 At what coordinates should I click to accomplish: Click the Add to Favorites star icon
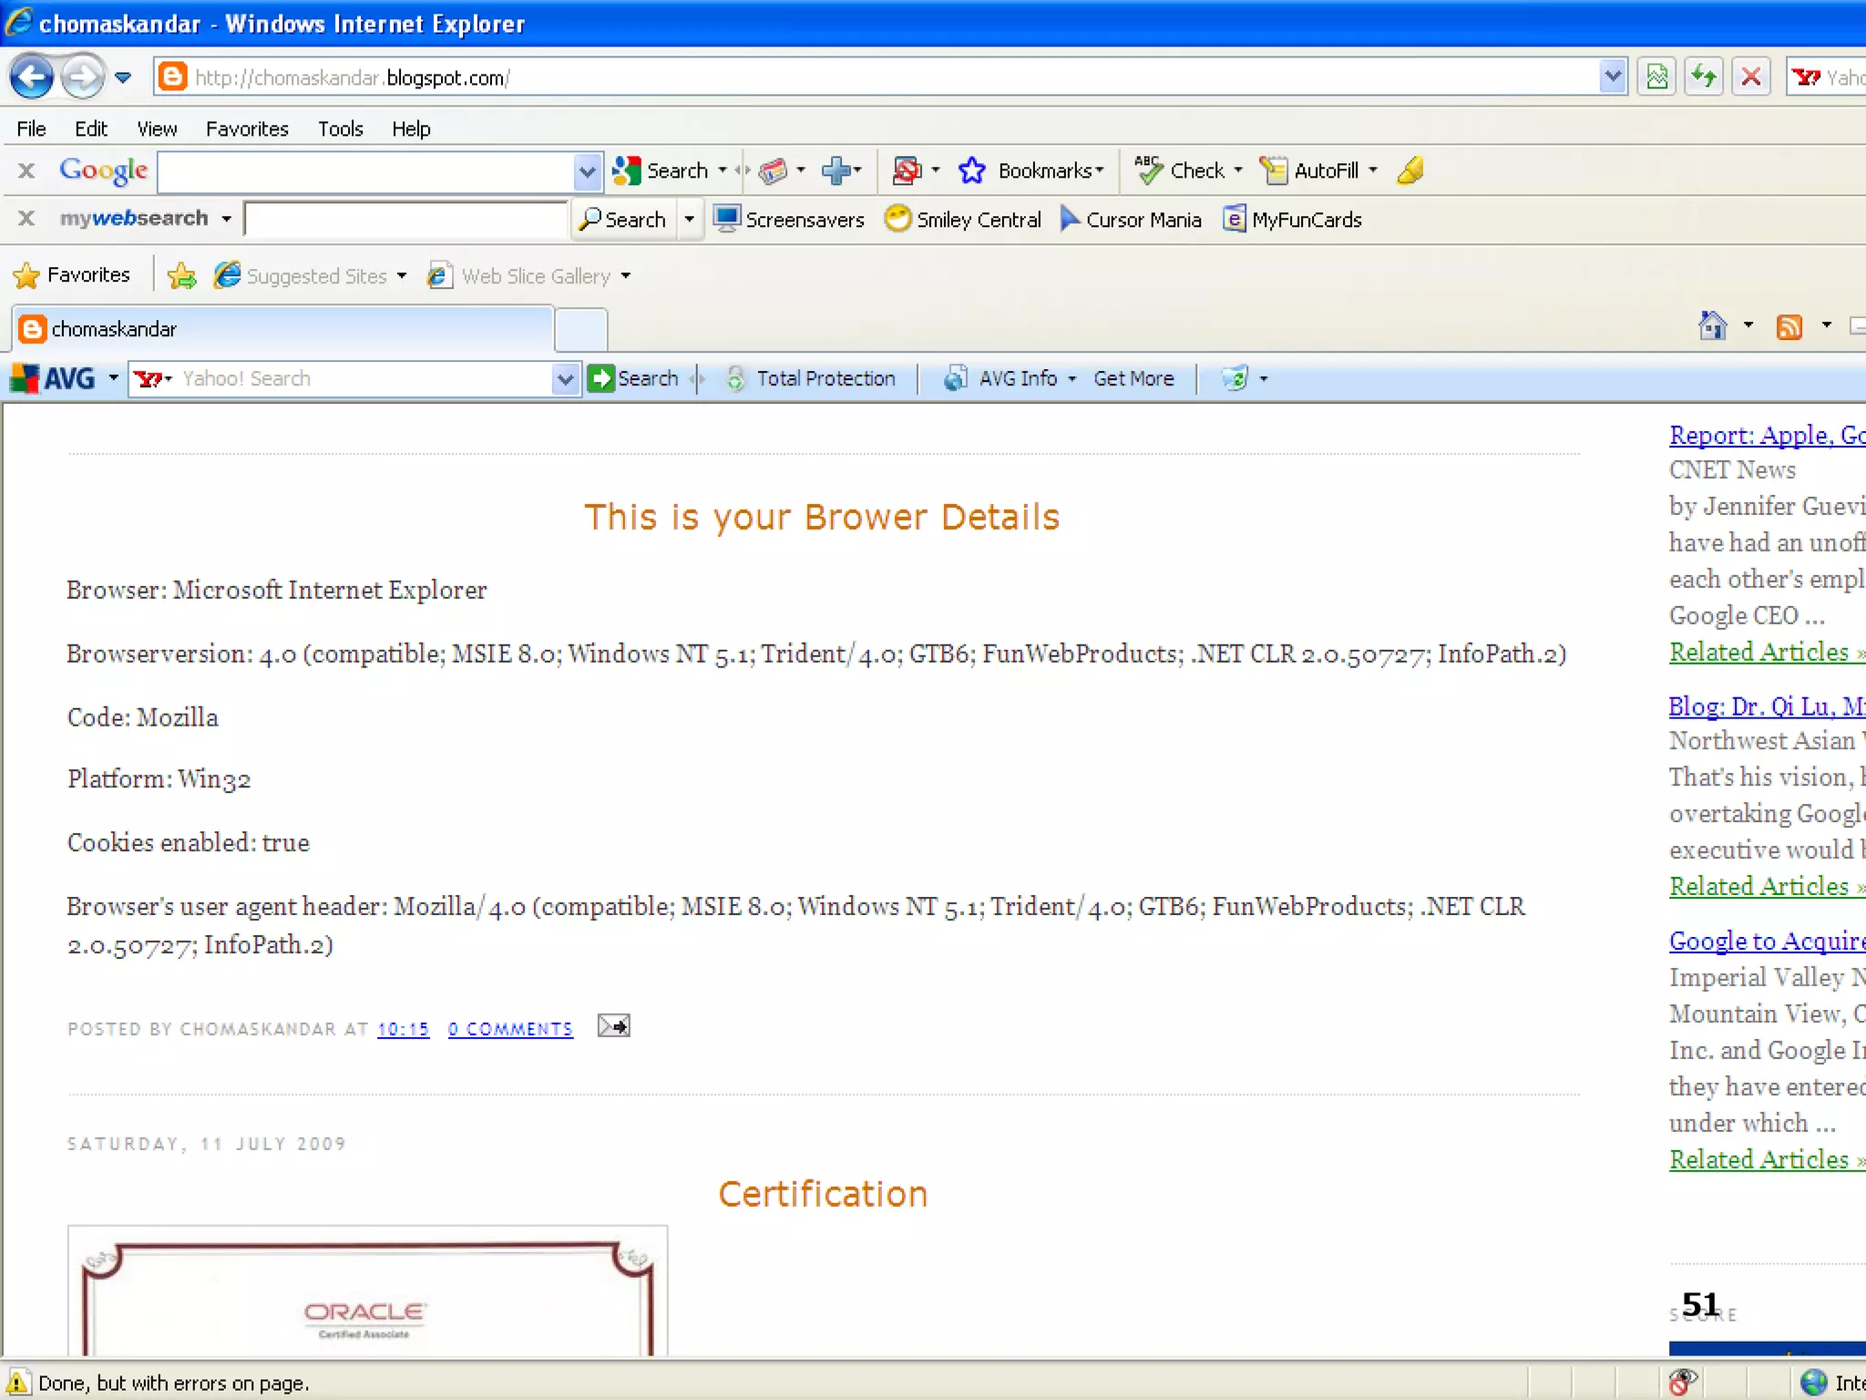coord(181,275)
